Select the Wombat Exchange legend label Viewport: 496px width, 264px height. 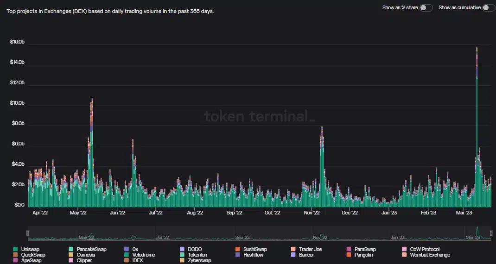[430, 255]
